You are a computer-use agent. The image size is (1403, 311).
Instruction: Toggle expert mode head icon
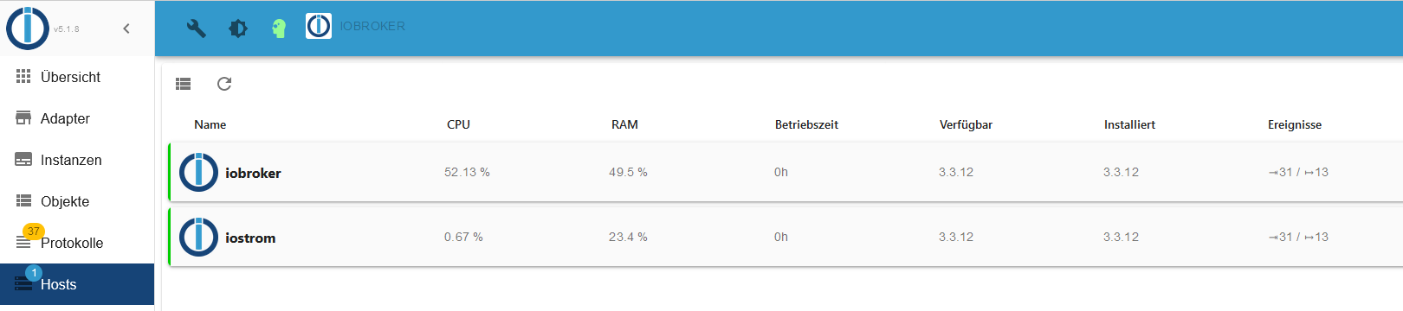[x=279, y=29]
